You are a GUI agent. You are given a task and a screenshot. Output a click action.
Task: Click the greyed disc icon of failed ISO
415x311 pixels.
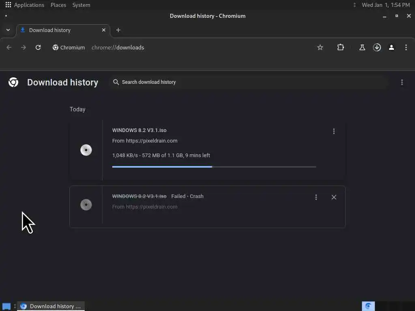click(86, 204)
